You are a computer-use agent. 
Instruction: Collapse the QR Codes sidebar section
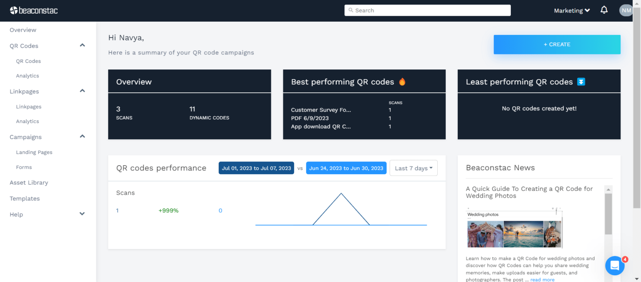point(82,45)
